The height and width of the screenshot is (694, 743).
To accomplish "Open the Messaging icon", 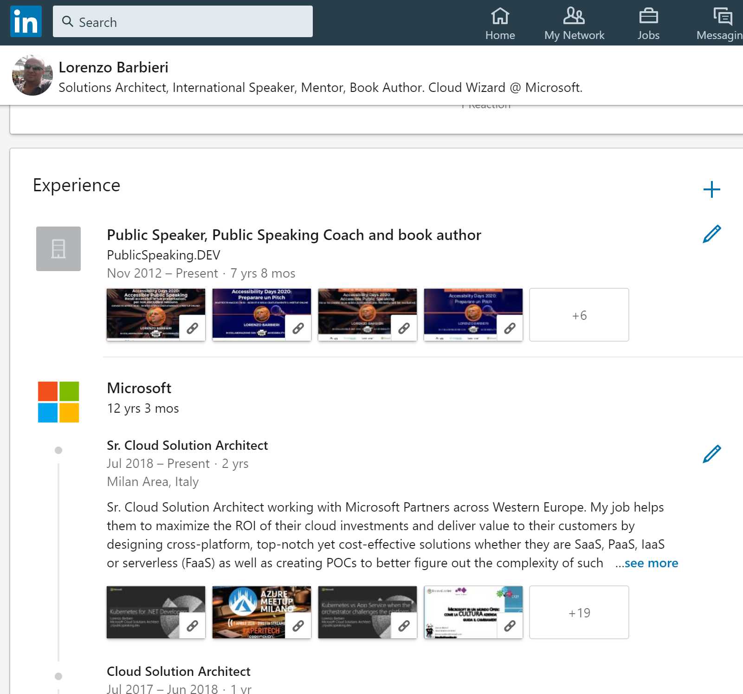I will [x=723, y=15].
